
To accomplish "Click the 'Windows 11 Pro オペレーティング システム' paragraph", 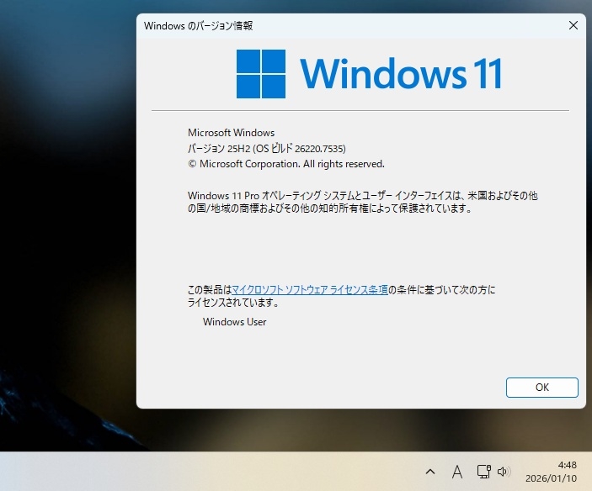I will 363,202.
